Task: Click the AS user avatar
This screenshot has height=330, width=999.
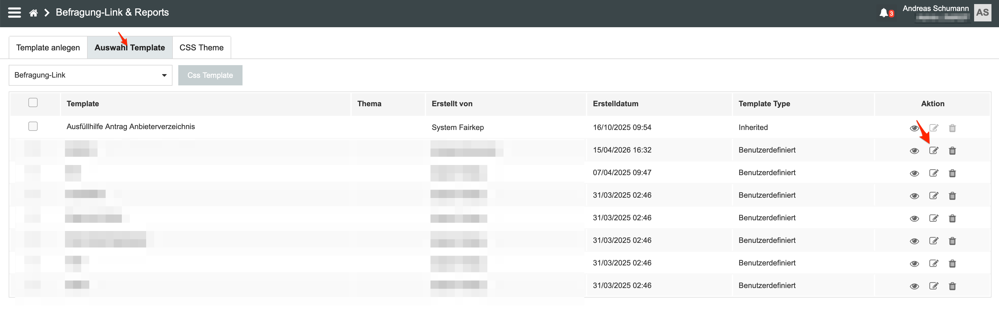Action: coord(982,13)
